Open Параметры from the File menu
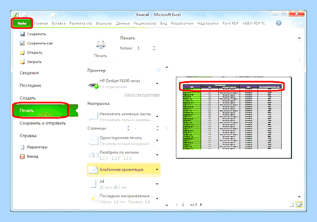 click(x=37, y=147)
